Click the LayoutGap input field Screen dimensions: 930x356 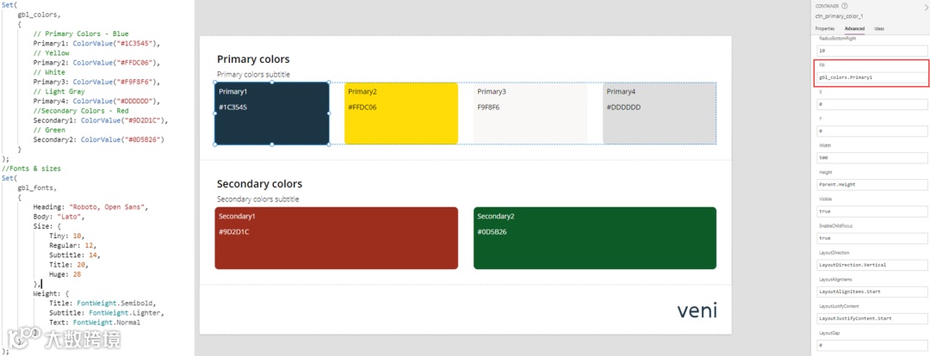(871, 345)
